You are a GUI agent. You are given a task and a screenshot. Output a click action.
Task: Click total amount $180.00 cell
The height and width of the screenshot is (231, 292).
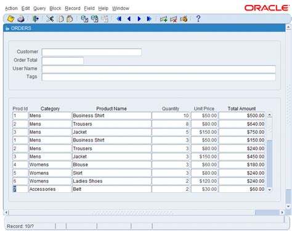click(241, 164)
